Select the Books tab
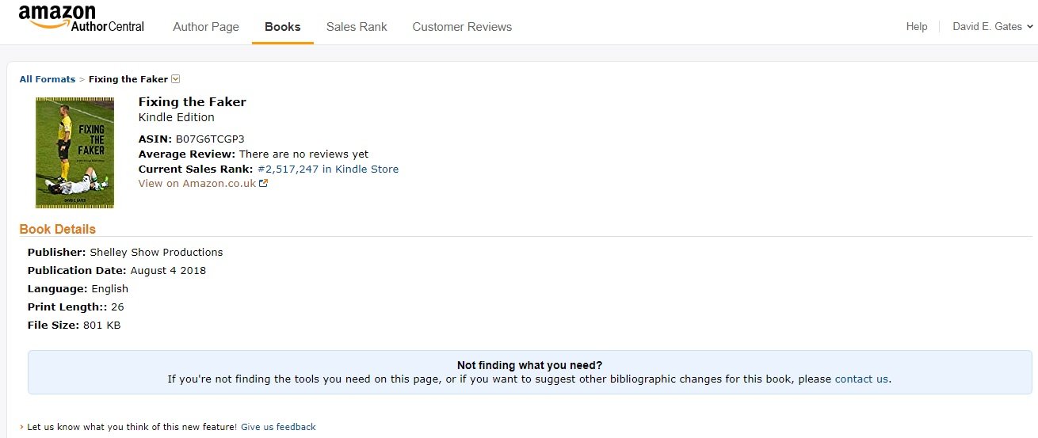The width and height of the screenshot is (1038, 438). (283, 27)
